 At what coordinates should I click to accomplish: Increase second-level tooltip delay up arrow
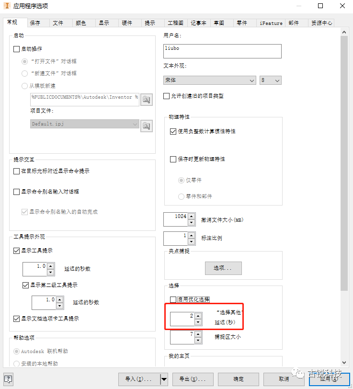pos(59,300)
